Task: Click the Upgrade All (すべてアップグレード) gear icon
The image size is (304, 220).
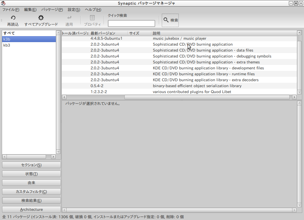Action: 41,18
